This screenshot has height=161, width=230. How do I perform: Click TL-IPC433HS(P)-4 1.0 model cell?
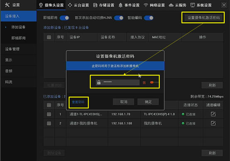click(159, 114)
